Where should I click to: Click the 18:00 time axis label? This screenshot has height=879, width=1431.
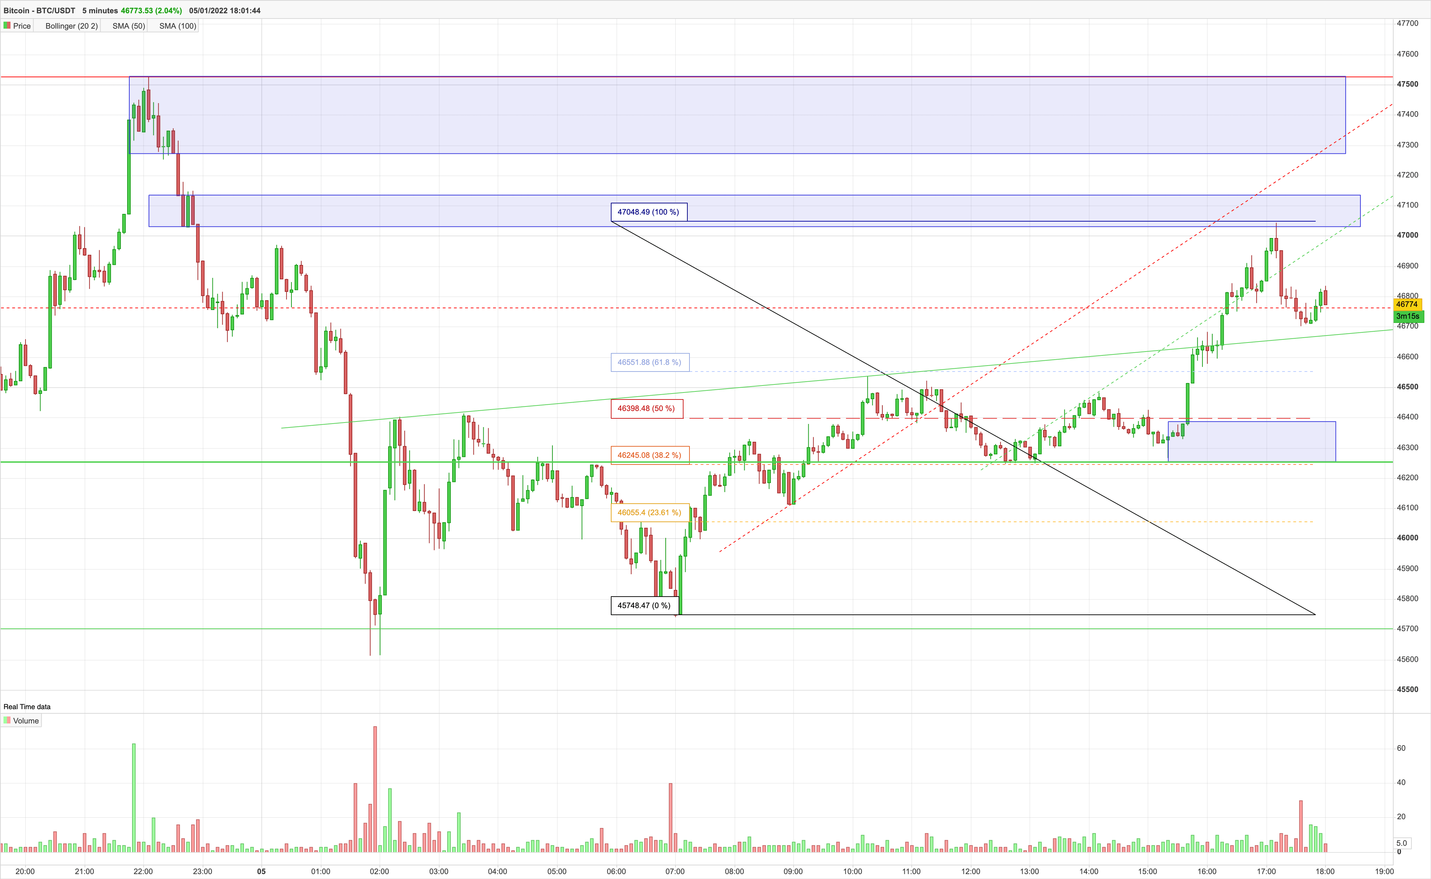click(1325, 871)
